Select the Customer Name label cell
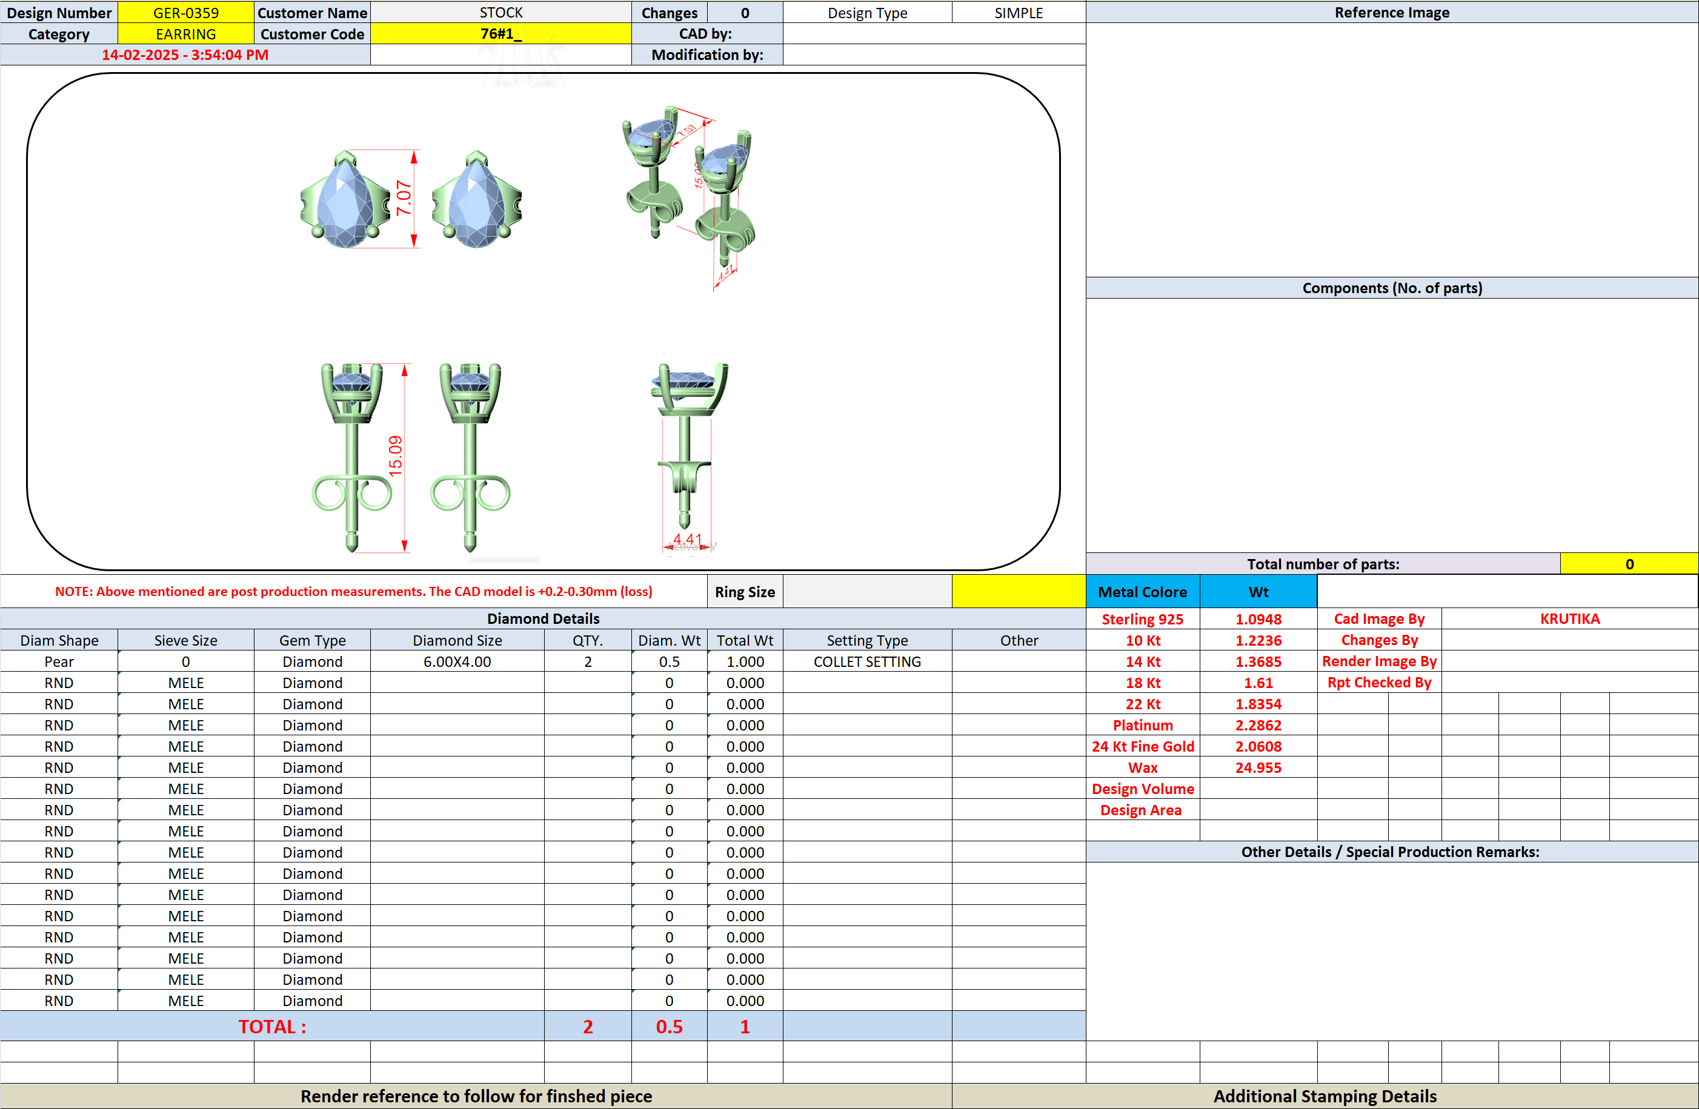The height and width of the screenshot is (1109, 1699). (312, 12)
